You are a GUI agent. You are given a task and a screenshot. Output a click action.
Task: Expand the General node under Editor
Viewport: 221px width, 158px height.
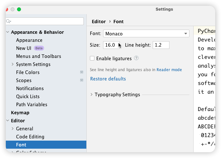point(13,129)
